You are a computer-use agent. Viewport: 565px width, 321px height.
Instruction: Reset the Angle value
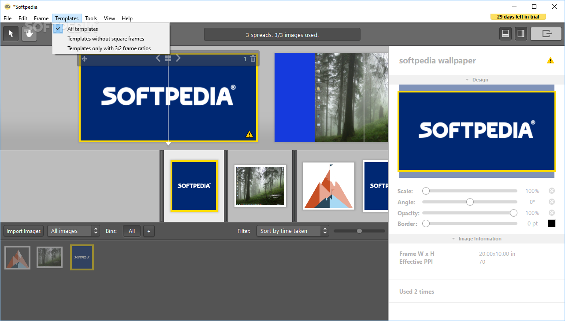[x=551, y=202]
